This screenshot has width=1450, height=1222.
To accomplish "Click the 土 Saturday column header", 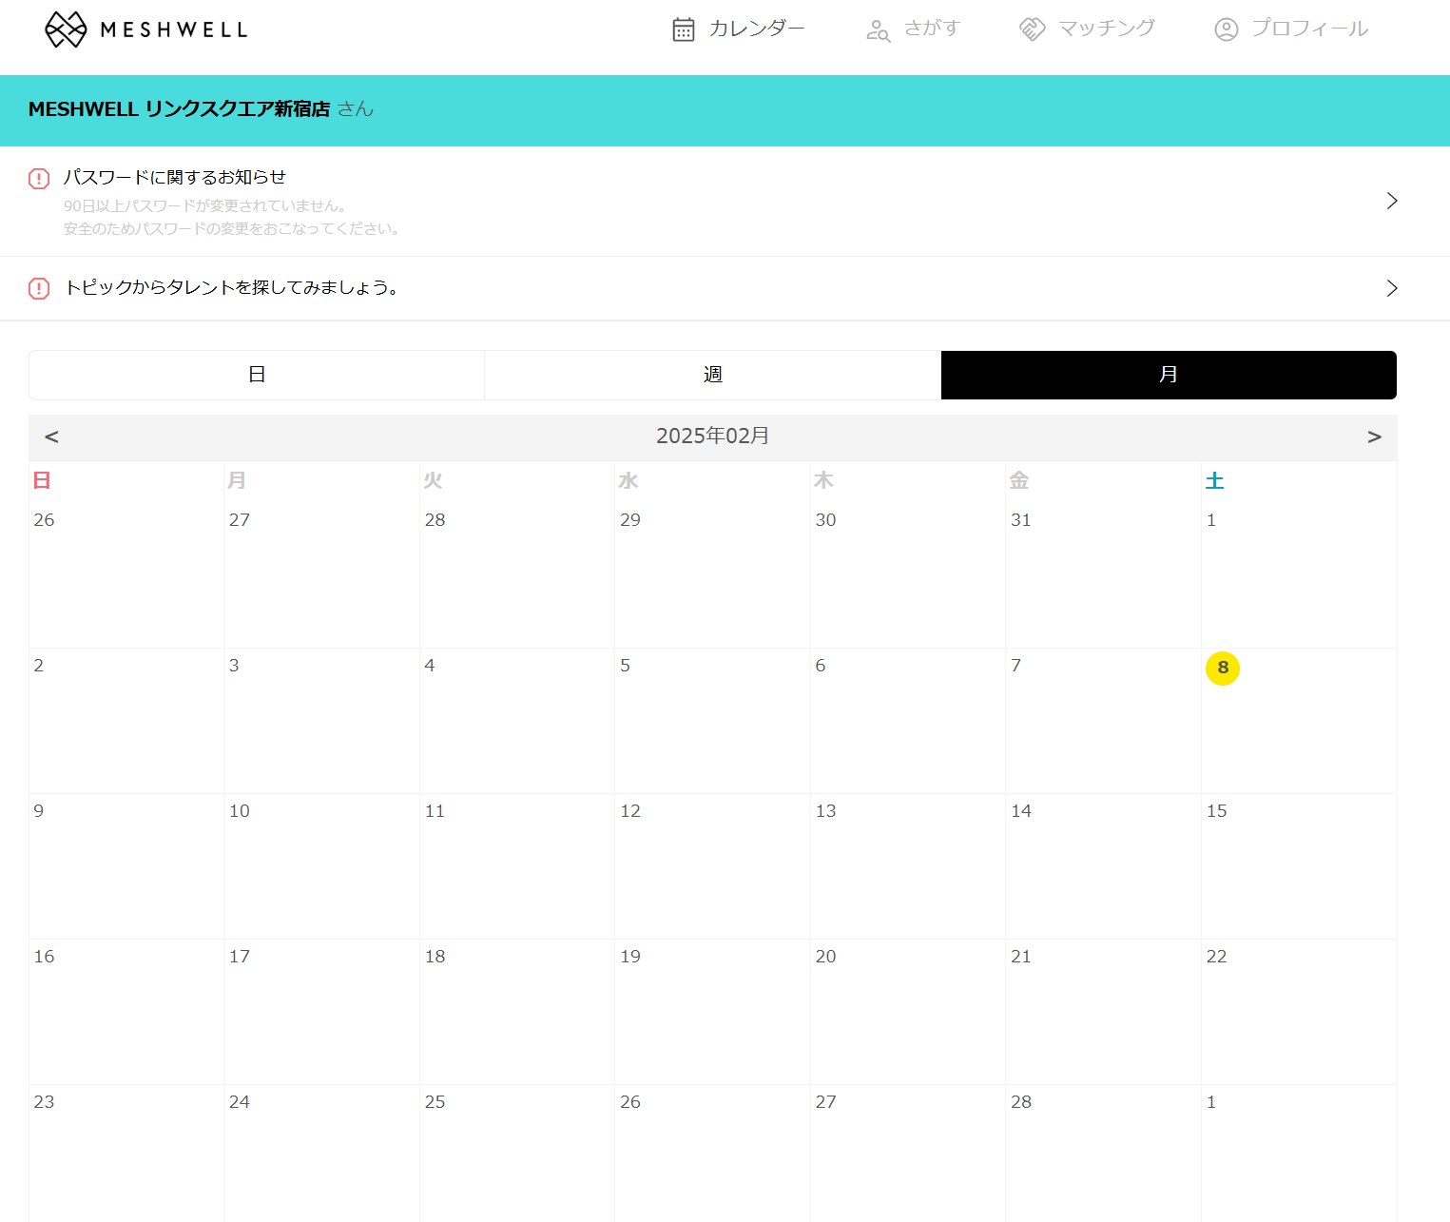I will point(1214,480).
